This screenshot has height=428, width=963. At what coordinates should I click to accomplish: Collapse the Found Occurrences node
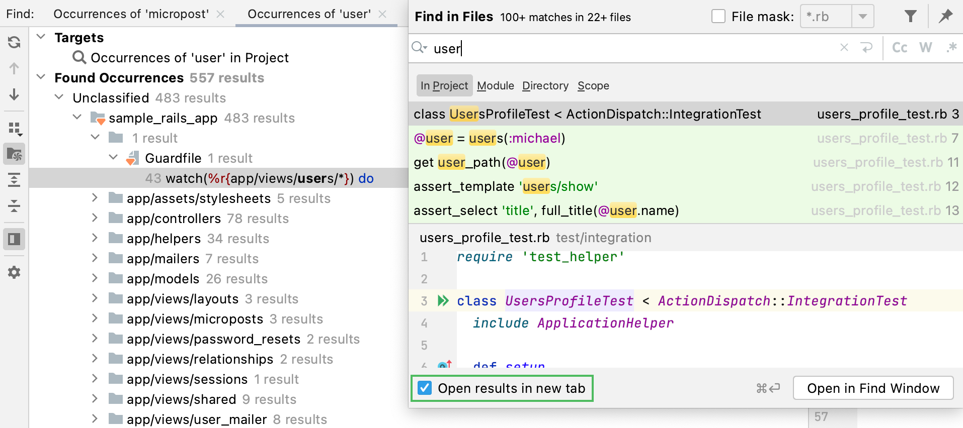pos(41,78)
